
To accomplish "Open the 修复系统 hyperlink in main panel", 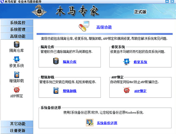I will coord(140,62).
